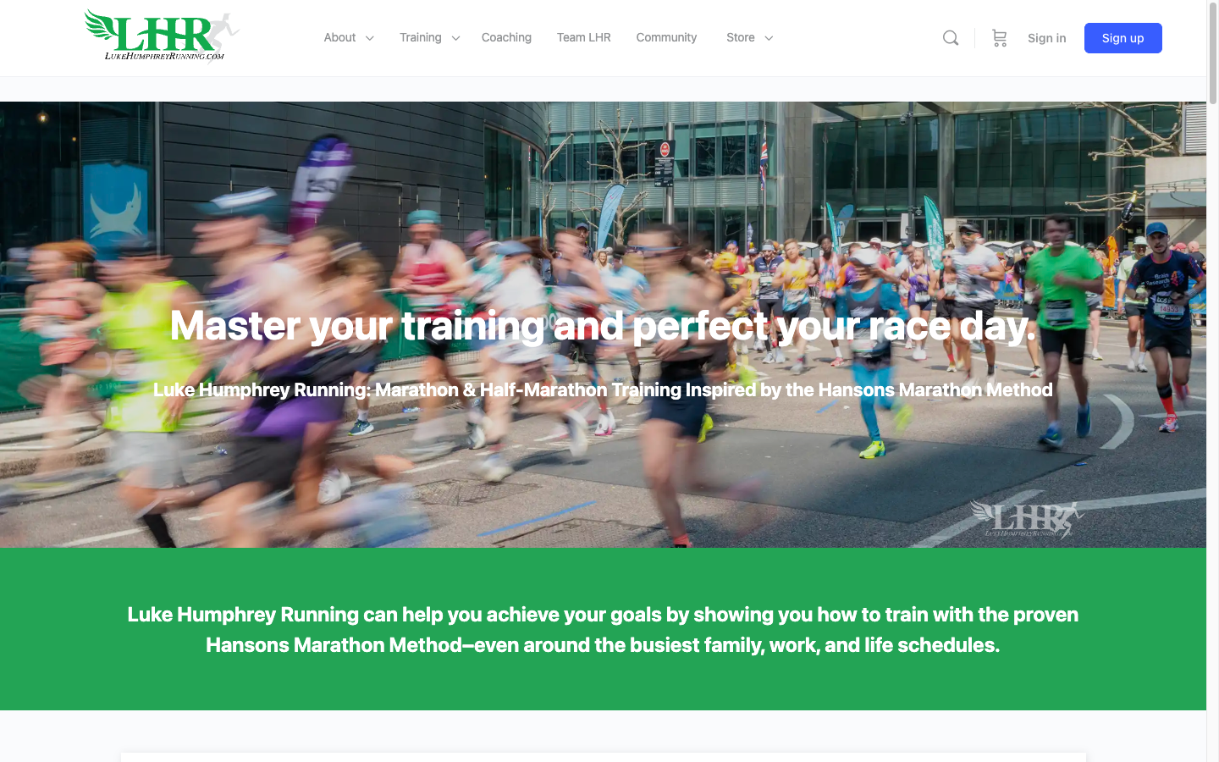Click the Sign up button

tap(1122, 37)
